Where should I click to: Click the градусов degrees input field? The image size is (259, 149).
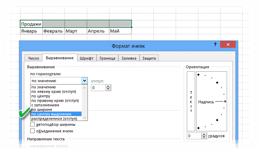(194, 136)
